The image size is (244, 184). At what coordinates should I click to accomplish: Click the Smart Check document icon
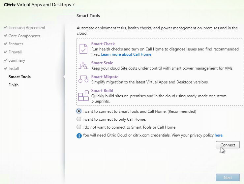pyautogui.click(x=83, y=49)
